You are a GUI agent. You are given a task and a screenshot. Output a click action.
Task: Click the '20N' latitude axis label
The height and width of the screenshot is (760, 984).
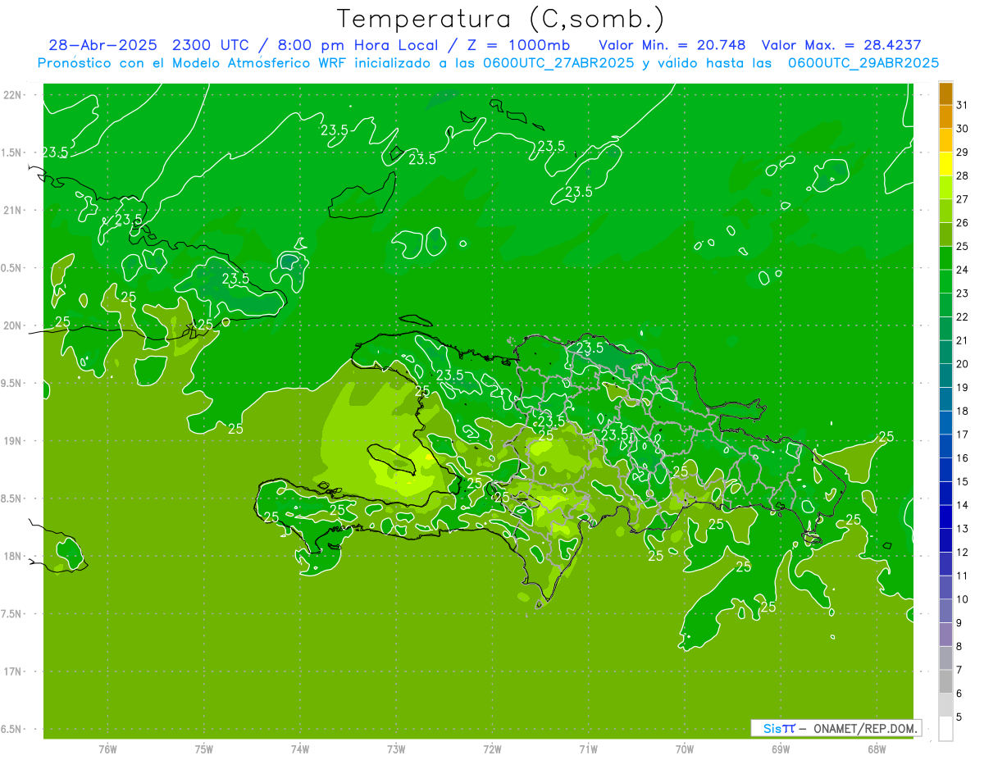tap(13, 325)
